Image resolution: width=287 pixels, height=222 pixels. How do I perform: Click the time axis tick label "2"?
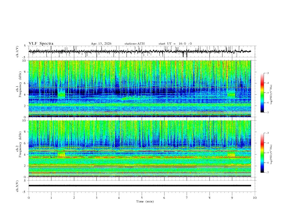pyautogui.click(x=74, y=198)
